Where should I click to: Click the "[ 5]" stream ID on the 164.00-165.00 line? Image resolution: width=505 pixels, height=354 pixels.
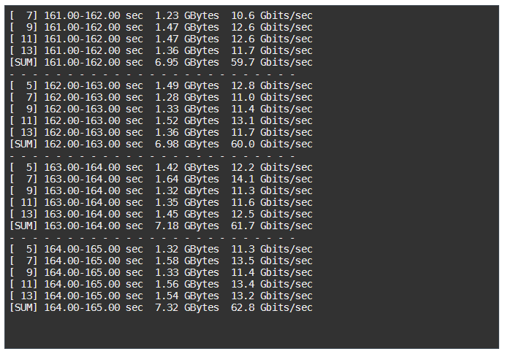pyautogui.click(x=23, y=249)
